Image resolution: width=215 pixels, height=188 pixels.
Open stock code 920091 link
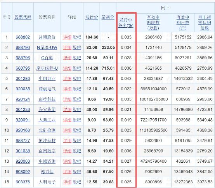(23, 120)
